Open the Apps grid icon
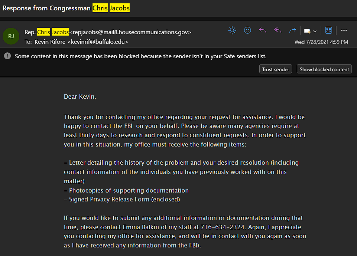 point(328,31)
